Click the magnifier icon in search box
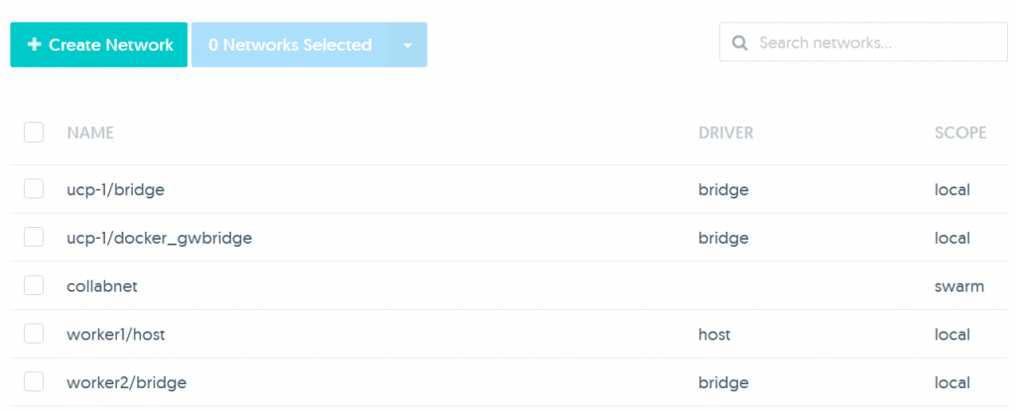 740,43
